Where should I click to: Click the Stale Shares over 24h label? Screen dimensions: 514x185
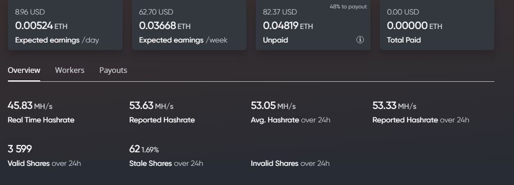pos(166,164)
